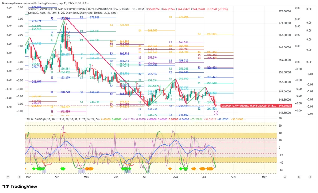Screen dimensions: 318x193
Task: Click the Jun label on time axis
Action: [116, 177]
